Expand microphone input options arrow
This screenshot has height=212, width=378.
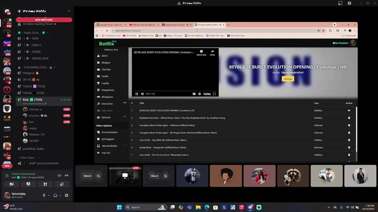tap(49, 196)
